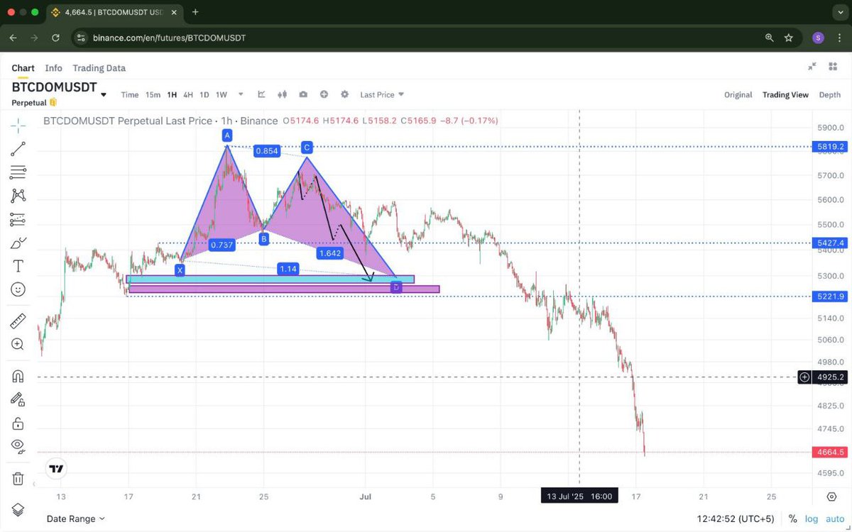Select the Trading View chart mode
The image size is (852, 532).
pos(785,94)
